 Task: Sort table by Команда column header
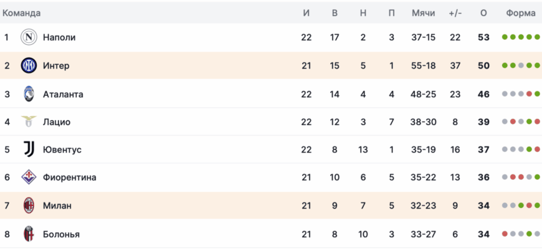coord(22,13)
